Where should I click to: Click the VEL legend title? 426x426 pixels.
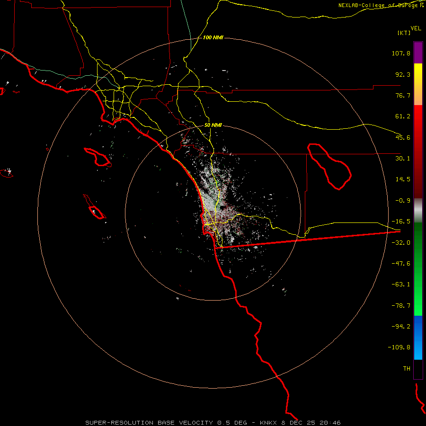416,28
